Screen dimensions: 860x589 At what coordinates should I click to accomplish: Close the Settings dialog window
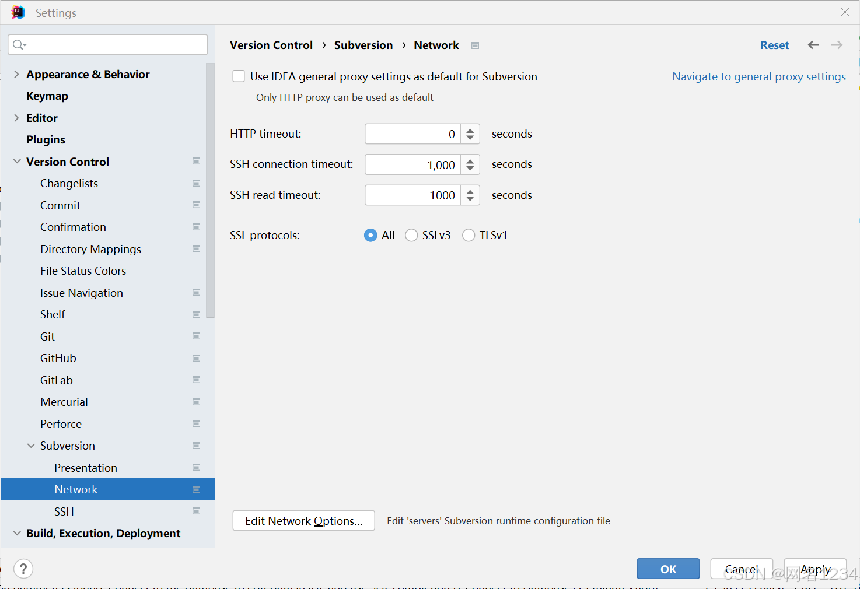click(x=845, y=12)
